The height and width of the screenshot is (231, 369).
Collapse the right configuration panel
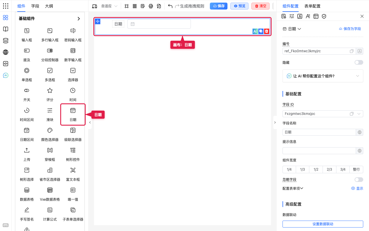(275, 122)
